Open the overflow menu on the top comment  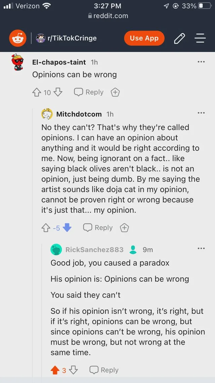click(201, 62)
